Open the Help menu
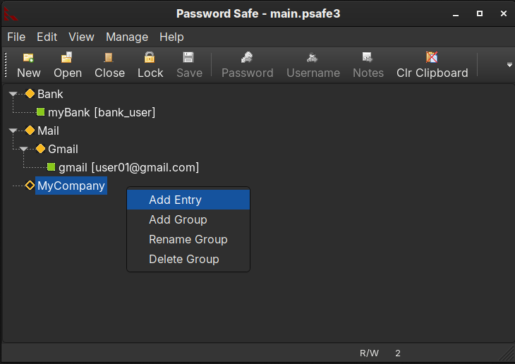 (x=171, y=37)
